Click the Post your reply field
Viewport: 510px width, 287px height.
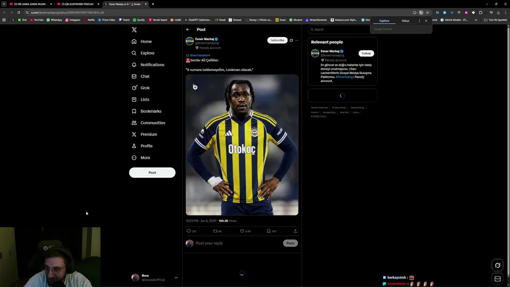pos(237,243)
